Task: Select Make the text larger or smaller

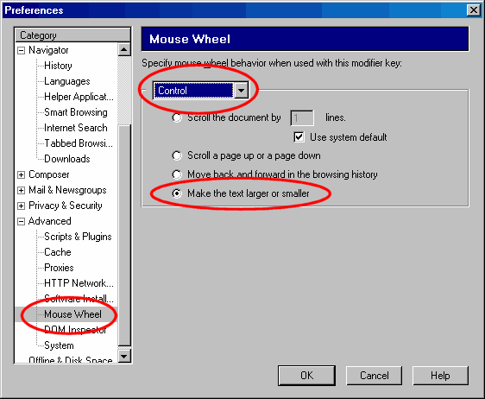Action: [177, 193]
